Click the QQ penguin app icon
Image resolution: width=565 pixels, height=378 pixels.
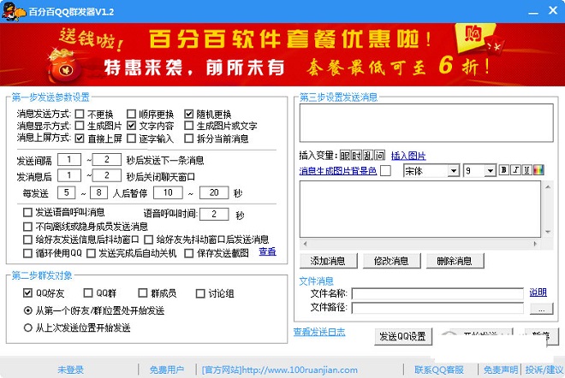tap(14, 11)
